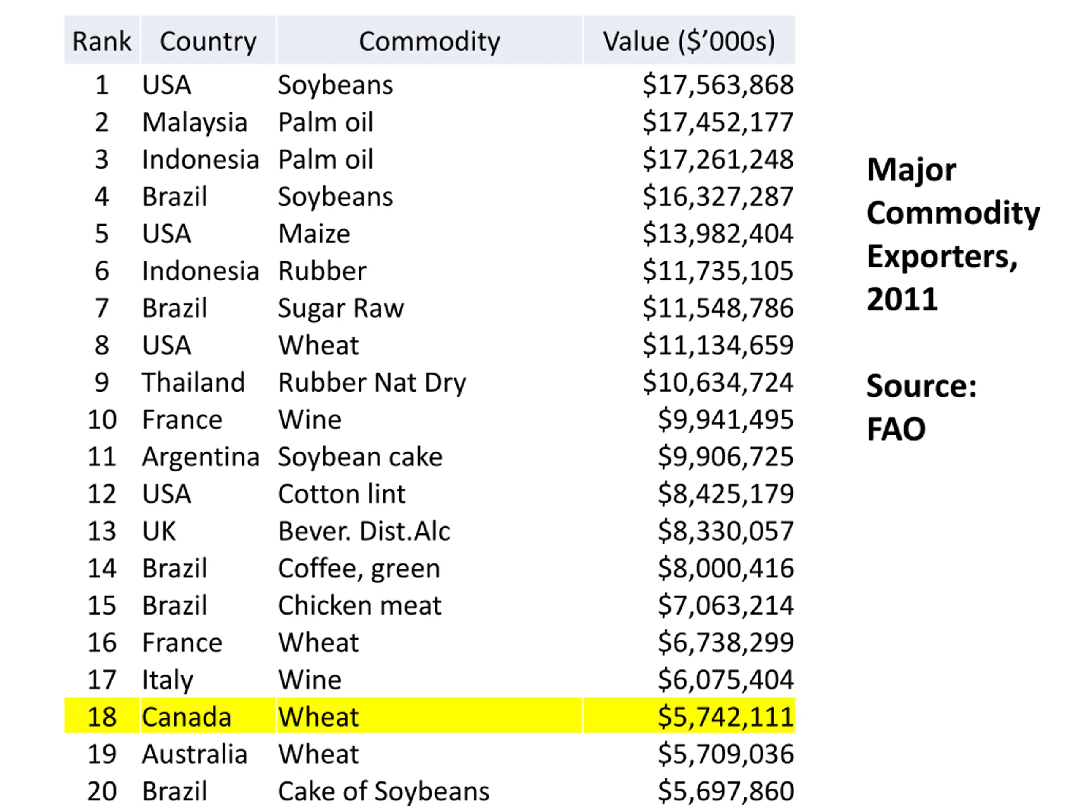Select the $17,563,868 value cell
The image size is (1081, 811).
click(718, 85)
